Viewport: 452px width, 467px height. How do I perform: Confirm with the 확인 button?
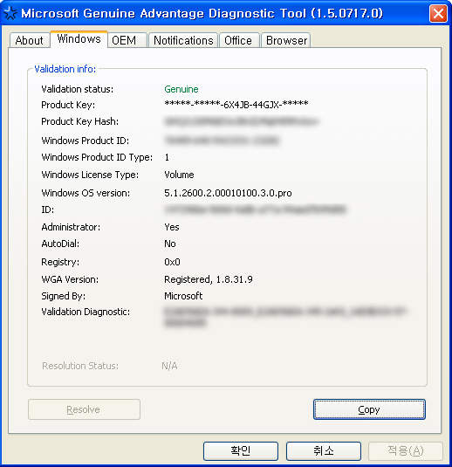pos(241,451)
